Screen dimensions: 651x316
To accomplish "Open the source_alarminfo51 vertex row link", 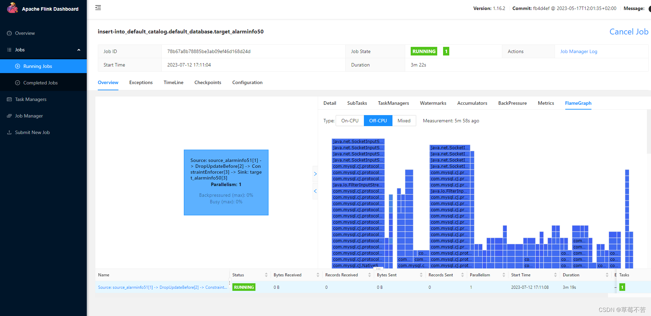I will coord(162,287).
